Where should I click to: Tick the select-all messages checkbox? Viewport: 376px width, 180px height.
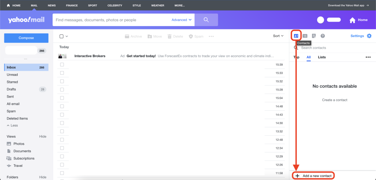(62, 36)
